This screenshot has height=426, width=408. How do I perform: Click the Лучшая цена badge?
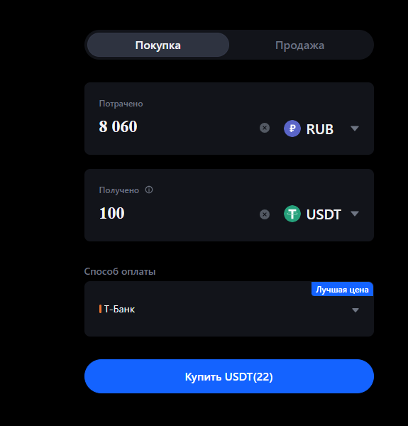(342, 290)
